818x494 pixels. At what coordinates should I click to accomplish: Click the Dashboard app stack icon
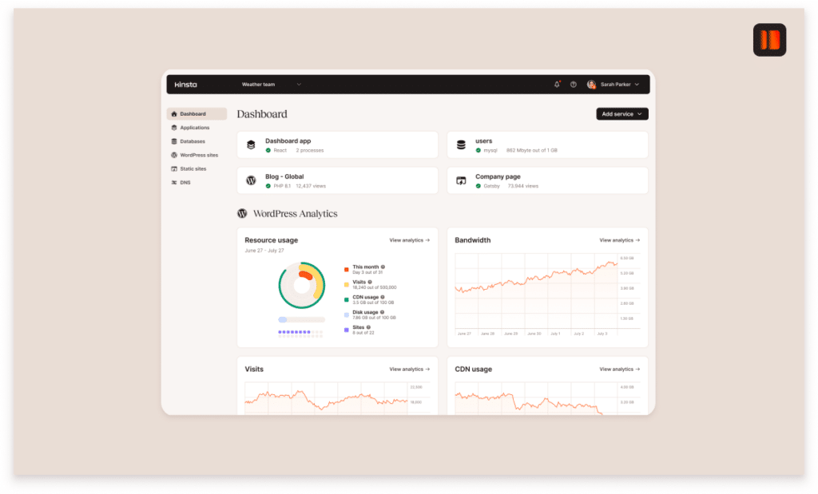[x=251, y=145]
